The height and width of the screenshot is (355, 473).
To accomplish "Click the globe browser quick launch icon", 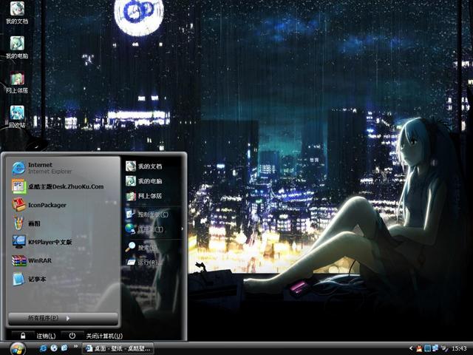I will click(x=54, y=348).
